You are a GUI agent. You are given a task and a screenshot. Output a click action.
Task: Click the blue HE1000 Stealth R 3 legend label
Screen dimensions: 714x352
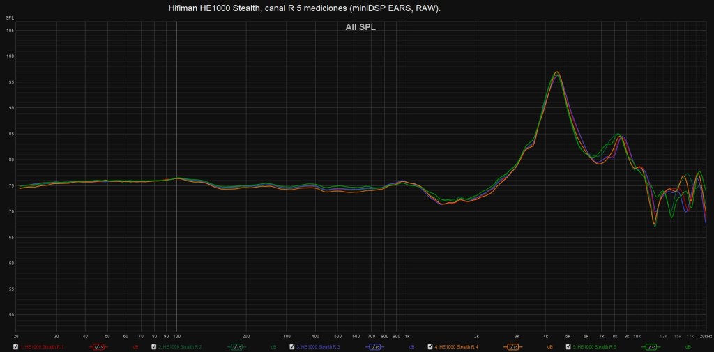319,346
